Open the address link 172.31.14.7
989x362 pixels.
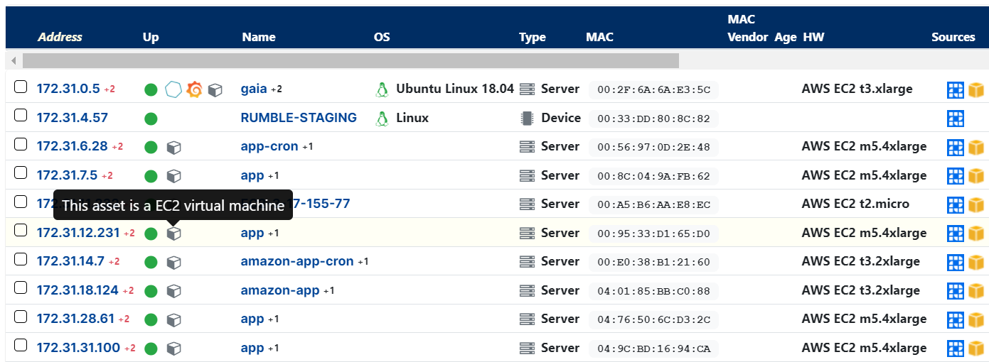point(70,261)
